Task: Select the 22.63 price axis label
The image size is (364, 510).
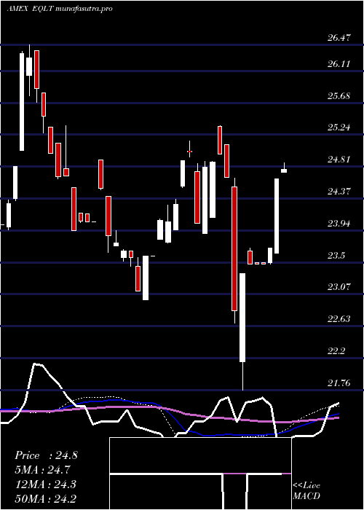Action: click(339, 319)
